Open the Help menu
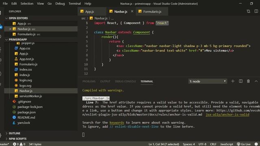This screenshot has height=146, width=260. click(88, 4)
